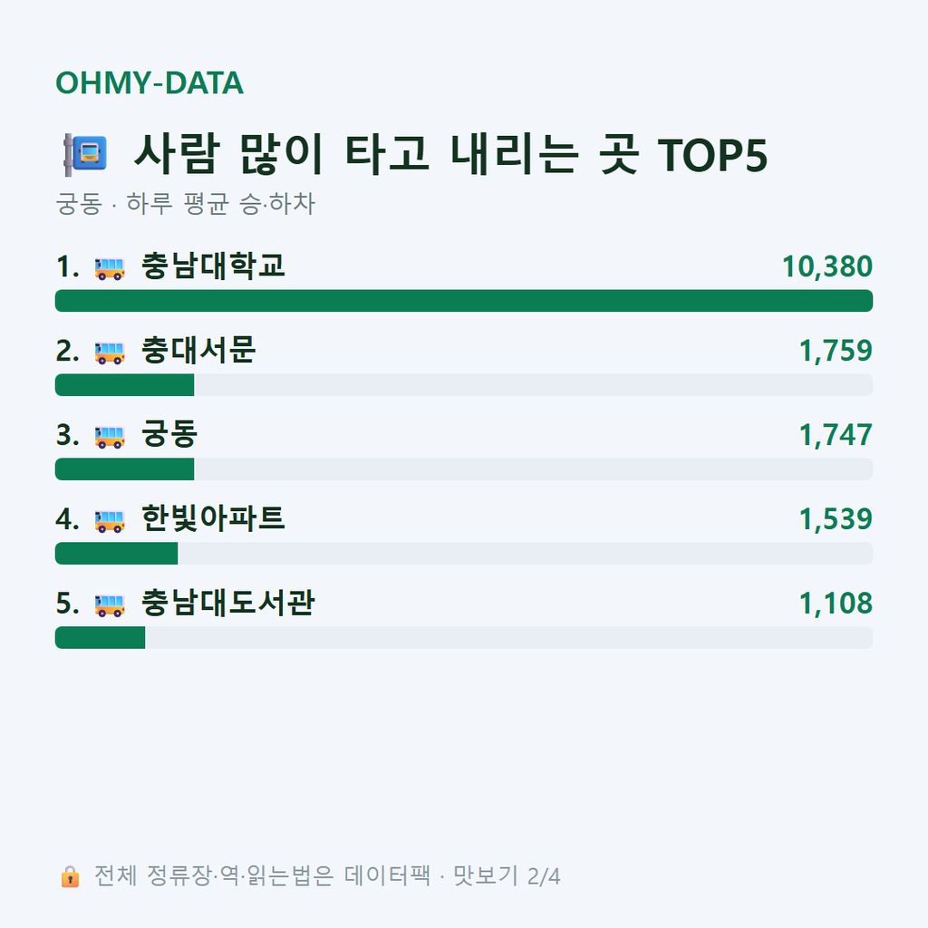The image size is (928, 928).
Task: Click the full green bar for 충남대학교
Action: (464, 301)
